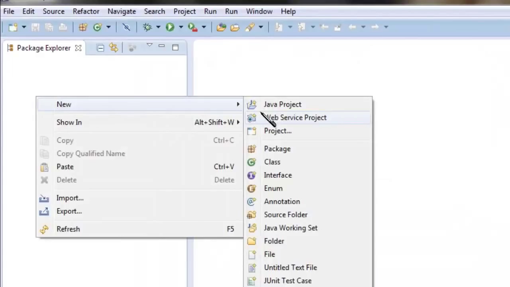Image resolution: width=510 pixels, height=287 pixels.
Task: Open the Project menu
Action: 184,11
